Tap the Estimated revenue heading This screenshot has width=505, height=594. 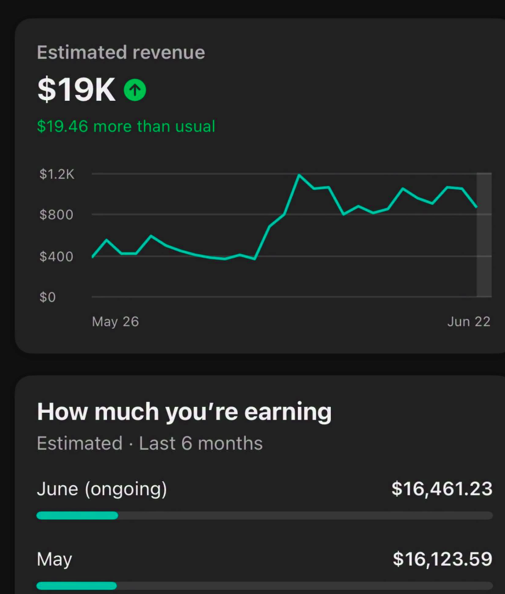tap(121, 52)
